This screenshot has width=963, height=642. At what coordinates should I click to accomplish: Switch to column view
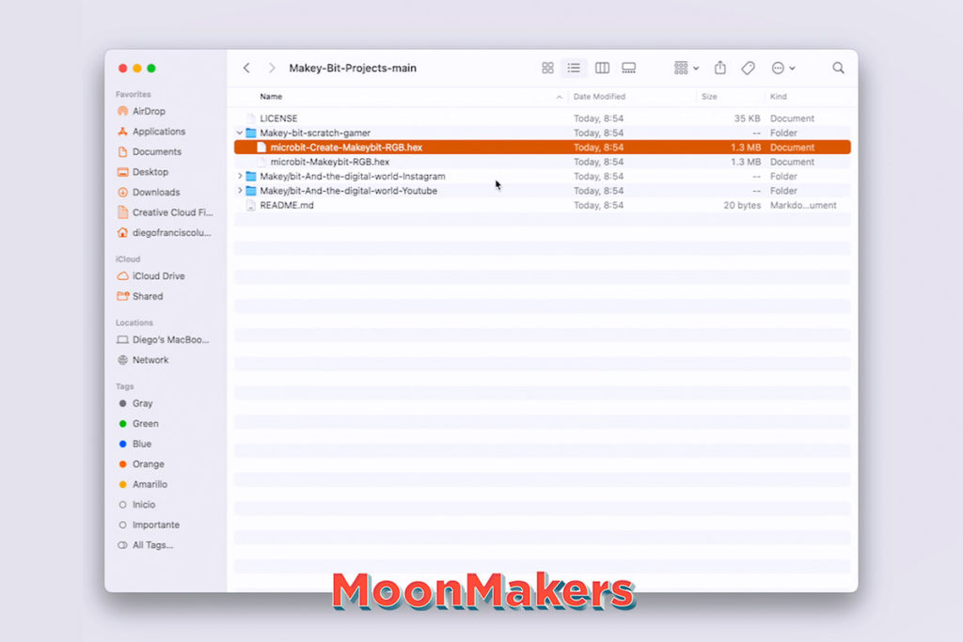click(602, 69)
